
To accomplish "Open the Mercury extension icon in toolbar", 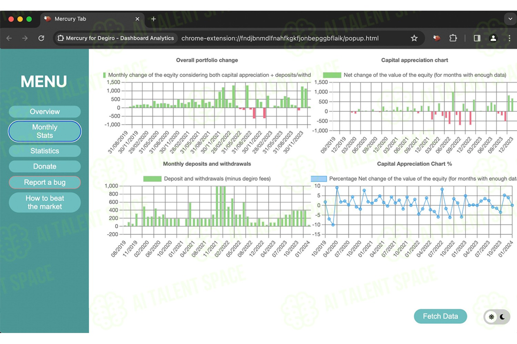I will 436,38.
